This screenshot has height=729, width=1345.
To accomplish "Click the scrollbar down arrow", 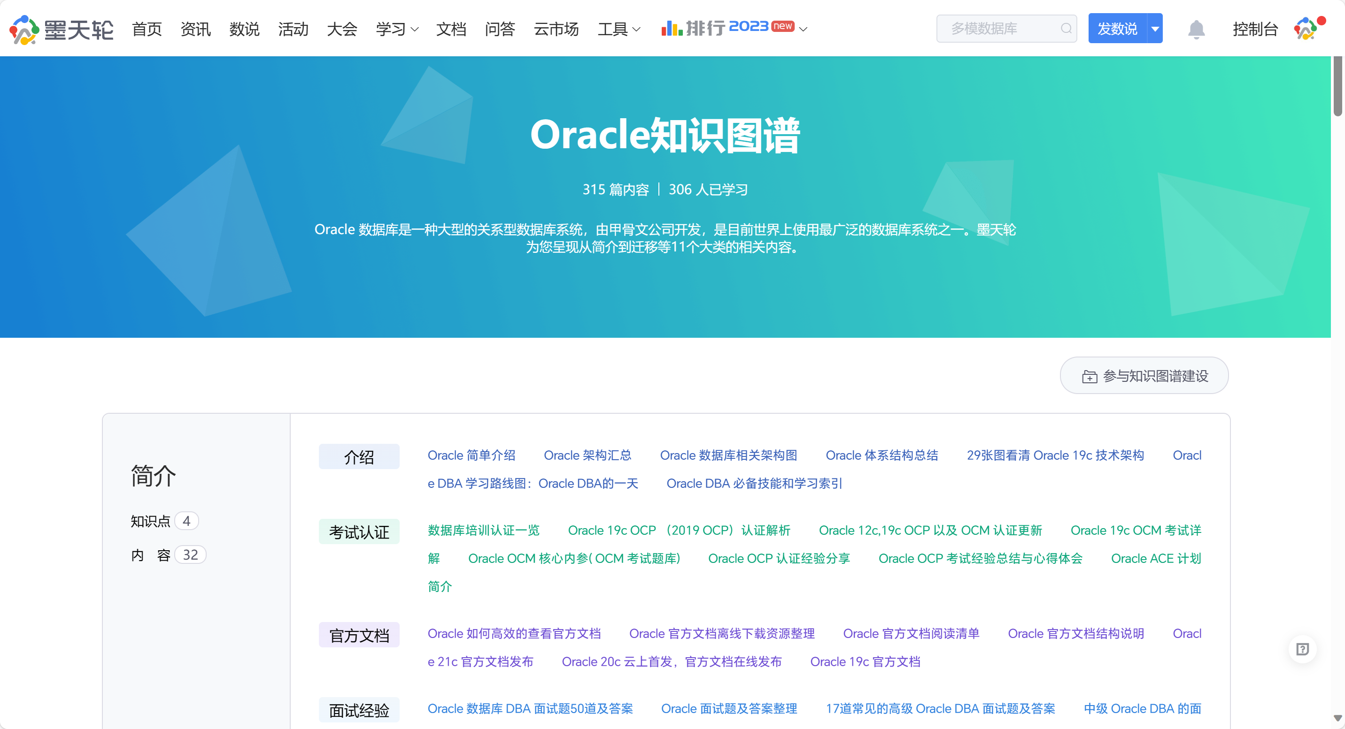I will pos(1337,719).
